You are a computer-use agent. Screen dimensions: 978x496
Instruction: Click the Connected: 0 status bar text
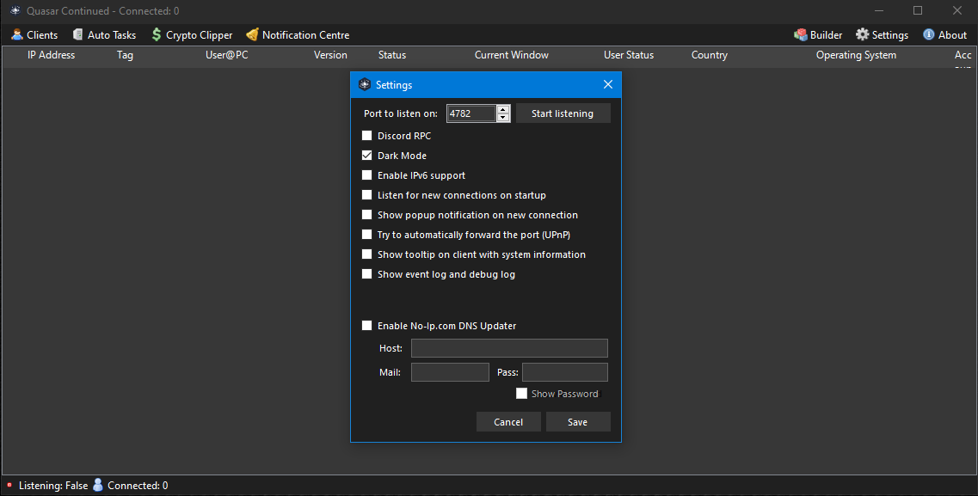138,486
